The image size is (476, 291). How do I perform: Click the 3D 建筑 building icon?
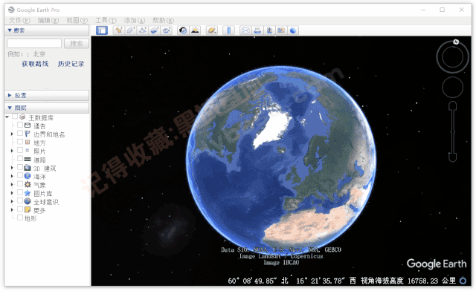tap(28, 167)
